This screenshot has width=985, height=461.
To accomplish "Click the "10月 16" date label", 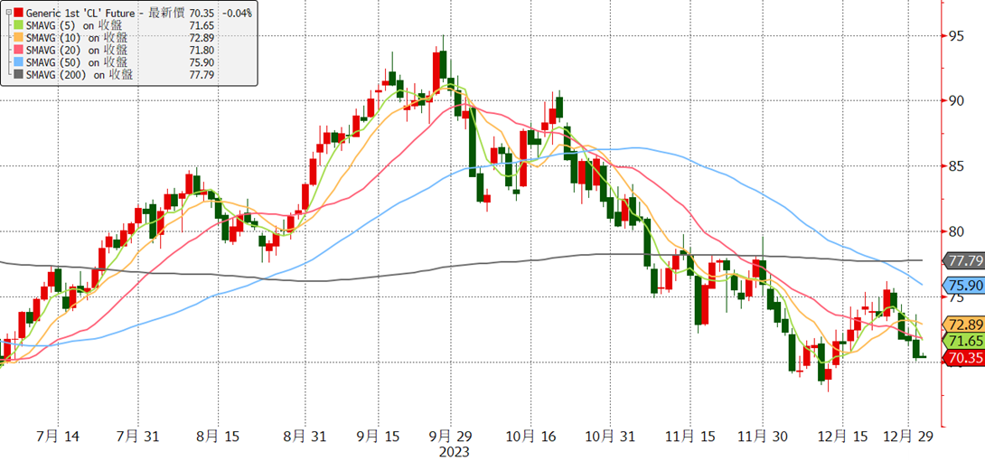I will click(530, 435).
